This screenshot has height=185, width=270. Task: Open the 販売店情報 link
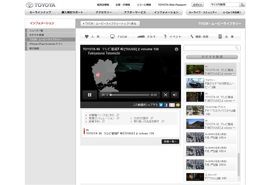pos(103,5)
